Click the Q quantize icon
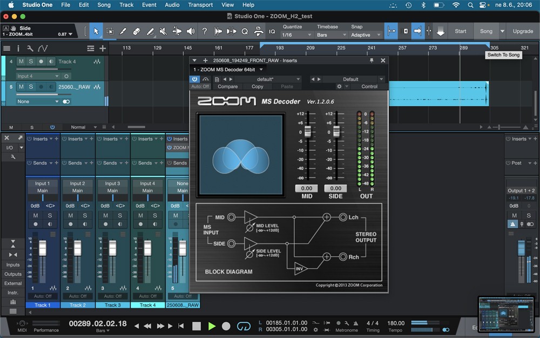This screenshot has height=338, width=540. pos(245,31)
